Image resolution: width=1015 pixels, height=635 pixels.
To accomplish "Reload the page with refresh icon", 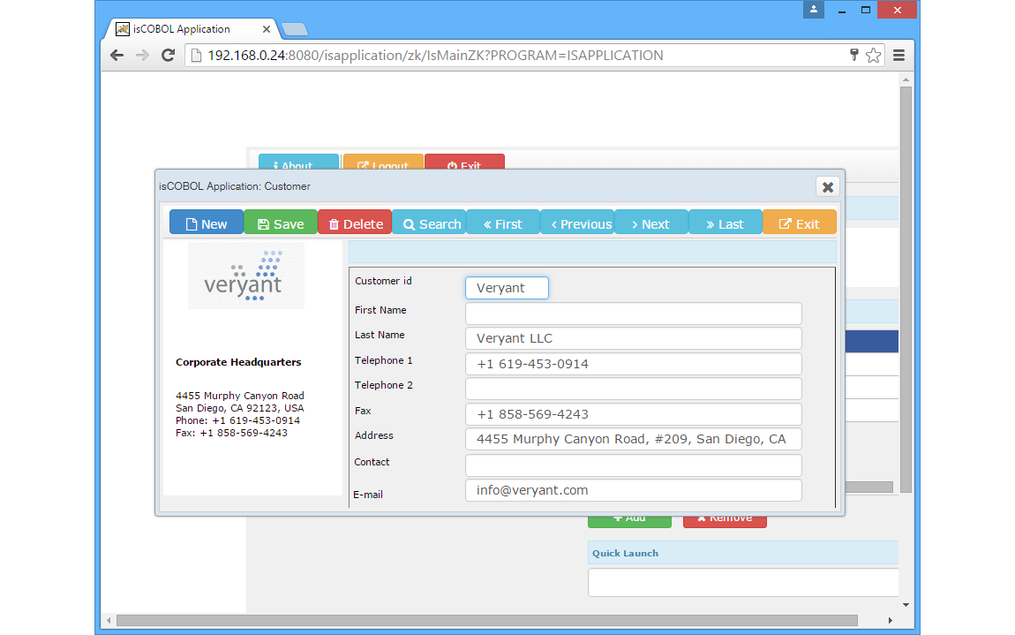I will [x=169, y=55].
